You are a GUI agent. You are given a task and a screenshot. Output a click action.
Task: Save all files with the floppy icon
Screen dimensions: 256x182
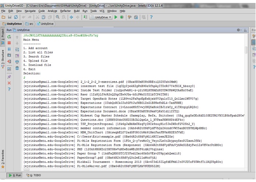[x=10, y=17]
